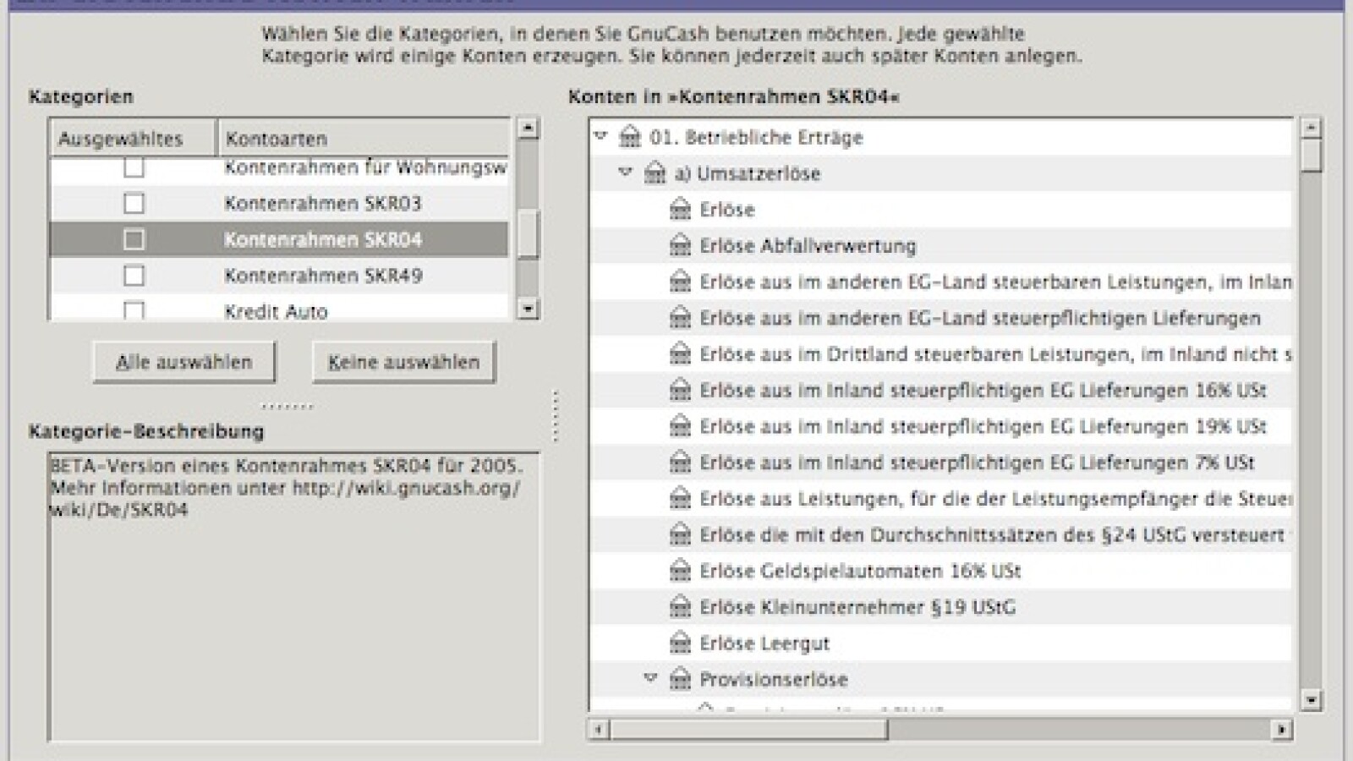Tick the 'Kredit Auto' checkbox
Image resolution: width=1353 pixels, height=761 pixels.
(134, 310)
